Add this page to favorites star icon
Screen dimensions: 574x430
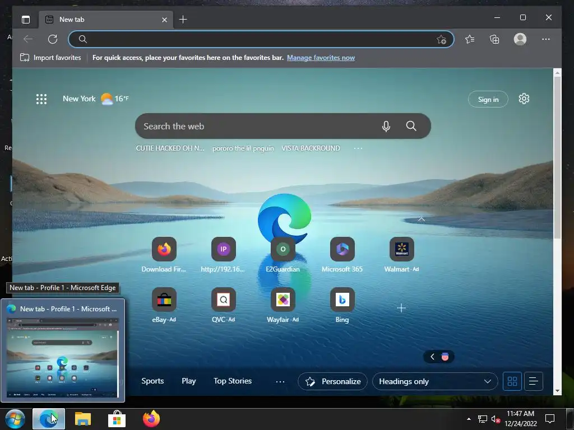click(442, 40)
